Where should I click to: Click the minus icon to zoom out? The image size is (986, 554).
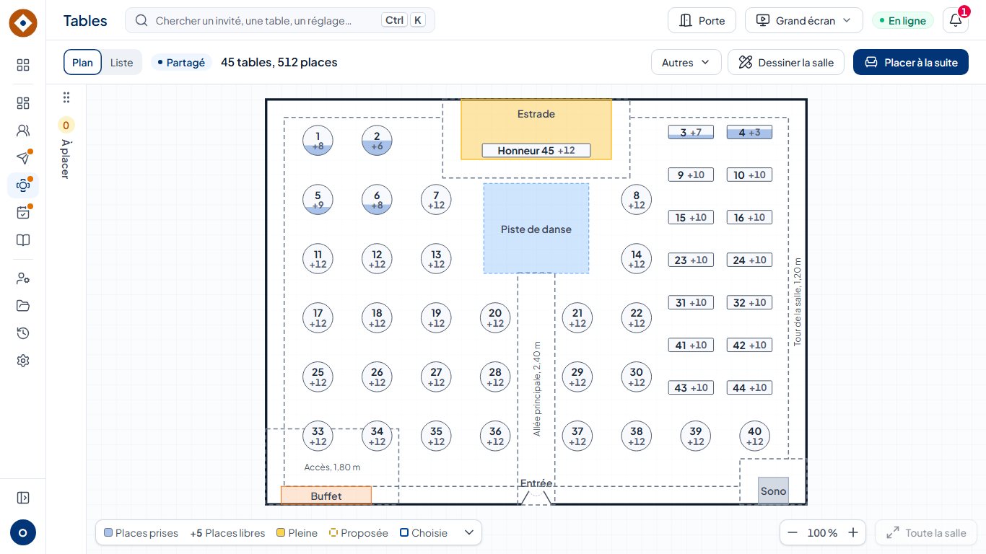(793, 533)
